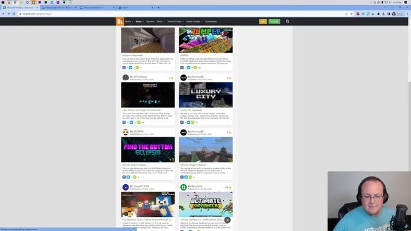411x231 pixels.
Task: Open the Samurai Village title link
Action: [x=193, y=165]
